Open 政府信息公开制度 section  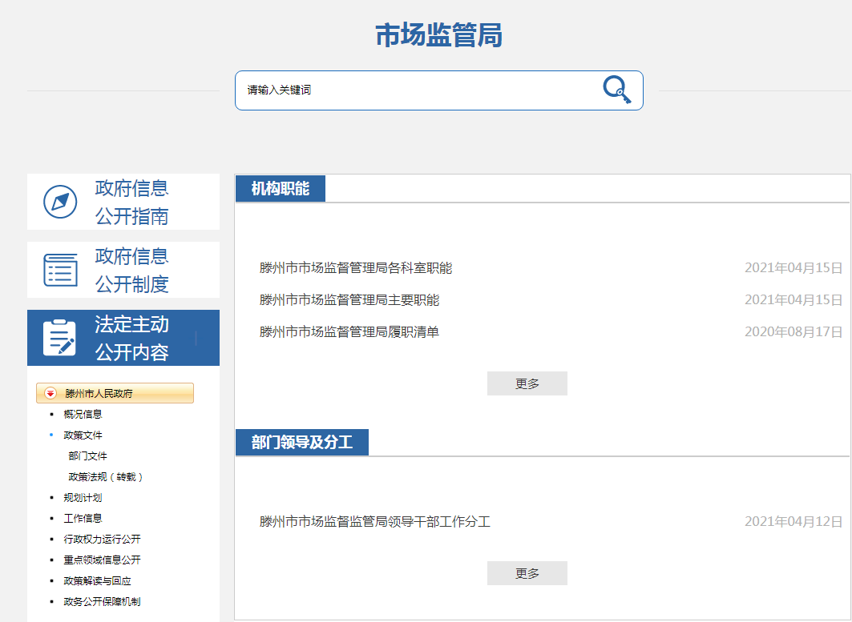(x=123, y=270)
